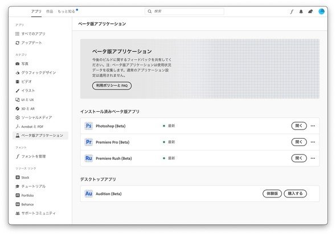Click the Premiere Rush (Beta) app icon
The height and width of the screenshot is (235, 336).
(88, 158)
